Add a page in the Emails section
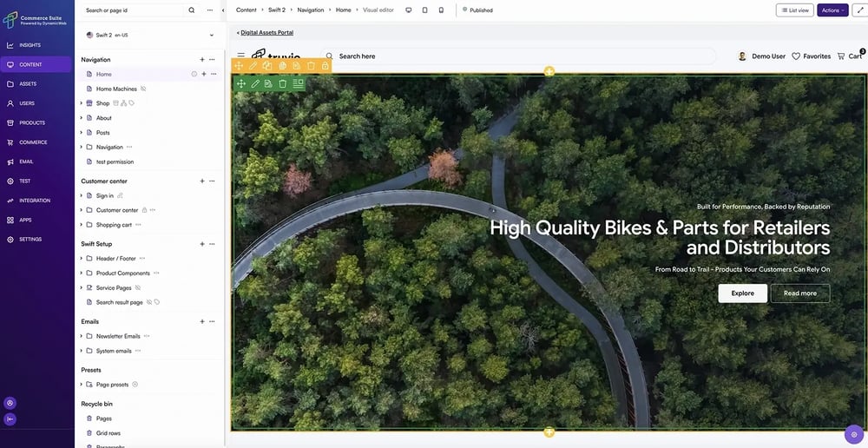This screenshot has height=448, width=868. tap(202, 321)
